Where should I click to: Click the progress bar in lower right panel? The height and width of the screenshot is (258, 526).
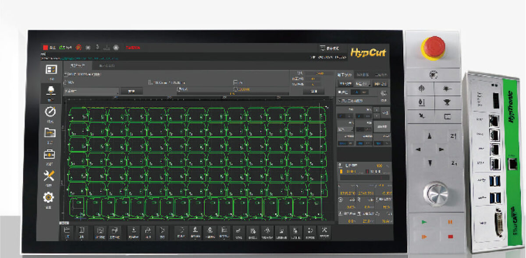pyautogui.click(x=364, y=178)
